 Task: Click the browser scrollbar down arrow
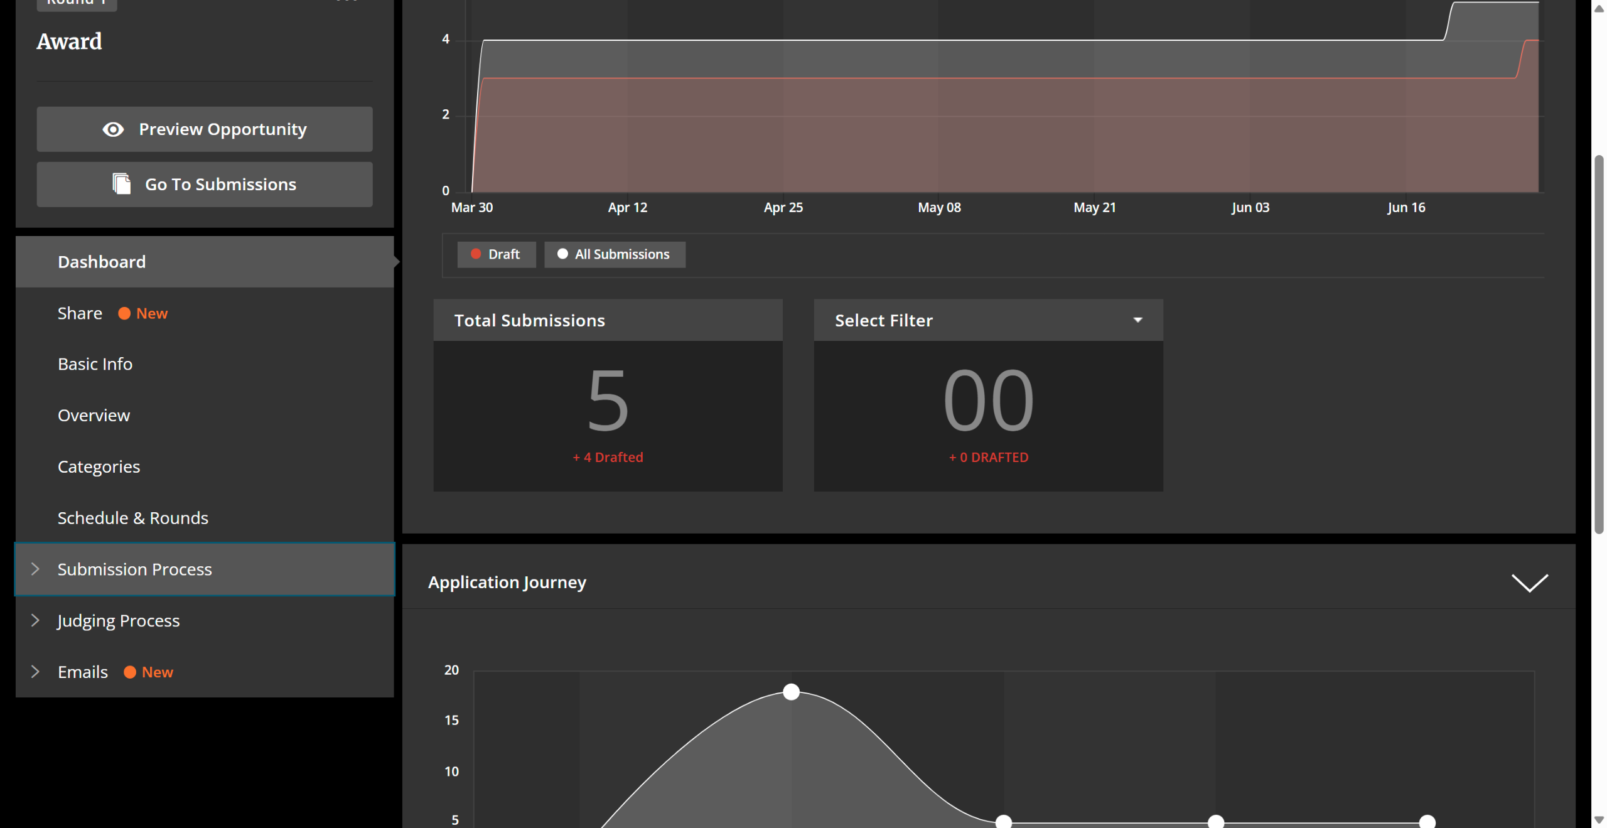point(1599,820)
